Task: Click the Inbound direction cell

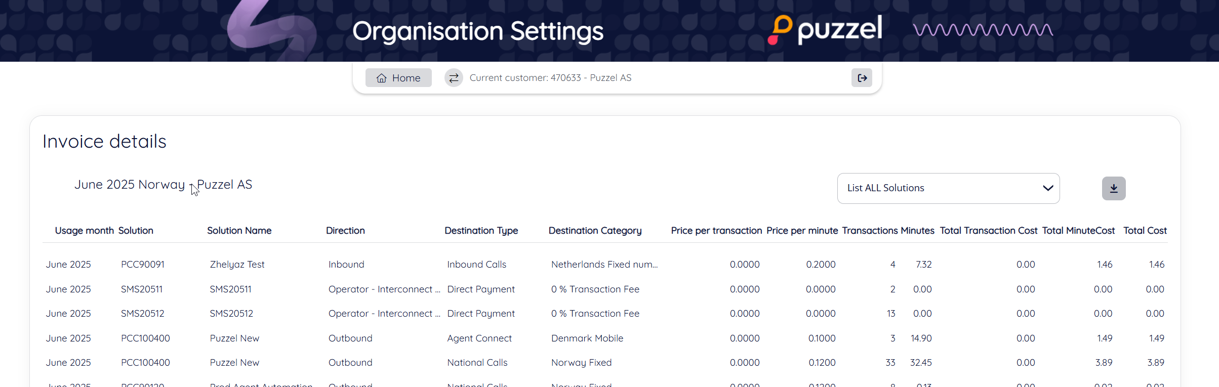Action: coord(346,265)
